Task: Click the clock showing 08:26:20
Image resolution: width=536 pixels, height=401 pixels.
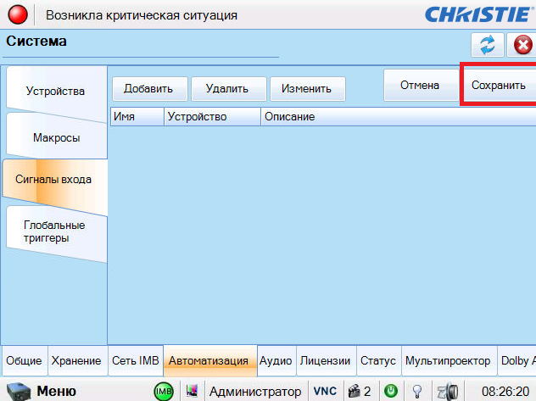Action: click(x=505, y=392)
